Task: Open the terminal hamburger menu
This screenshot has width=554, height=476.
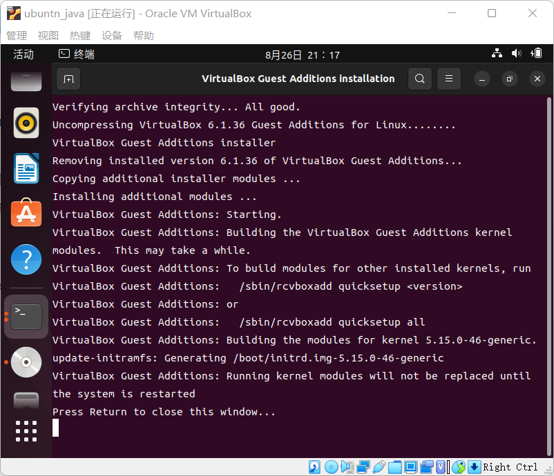Action: click(x=449, y=79)
